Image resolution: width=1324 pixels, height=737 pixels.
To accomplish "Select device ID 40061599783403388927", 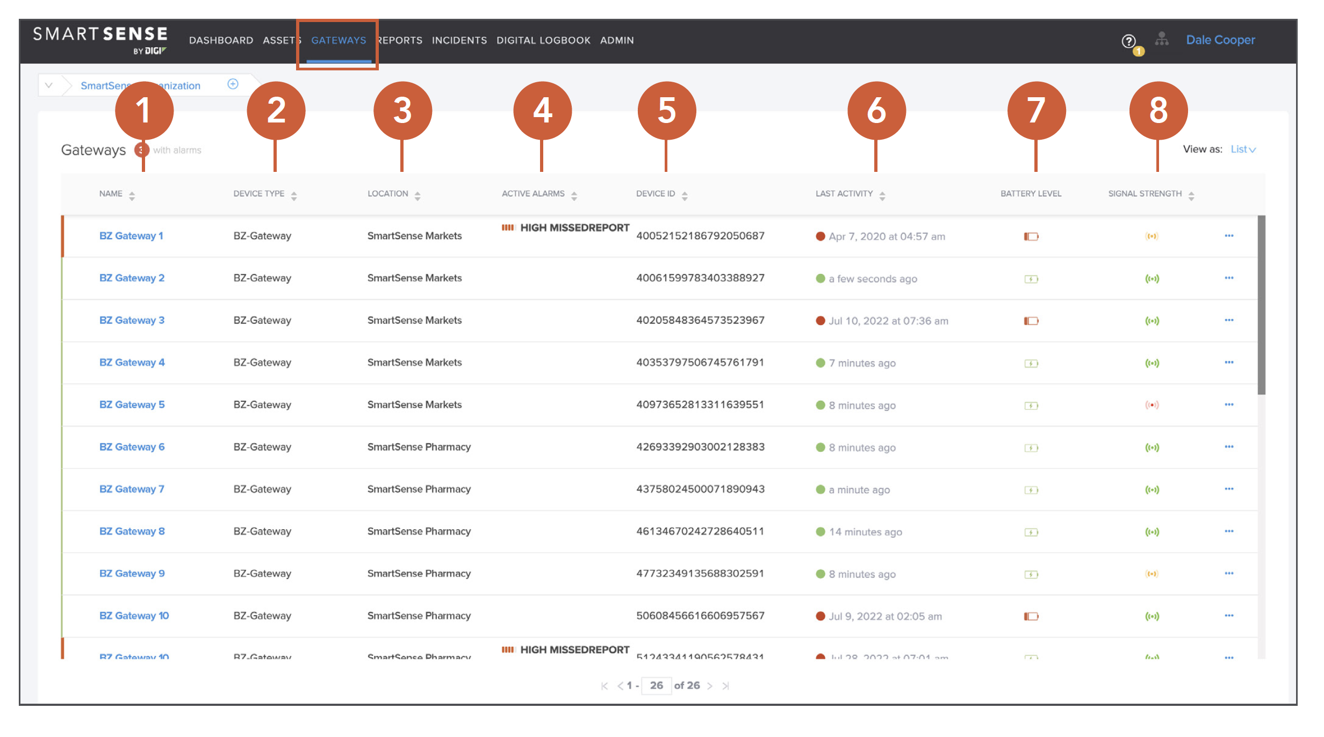I will 700,278.
